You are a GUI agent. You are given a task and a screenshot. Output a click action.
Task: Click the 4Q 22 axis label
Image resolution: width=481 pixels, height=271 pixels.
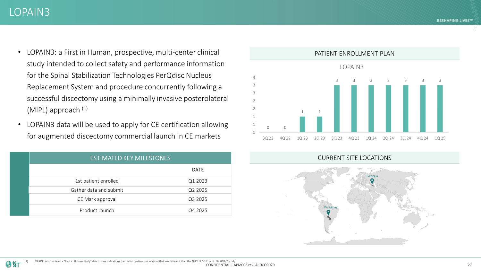[x=285, y=138]
